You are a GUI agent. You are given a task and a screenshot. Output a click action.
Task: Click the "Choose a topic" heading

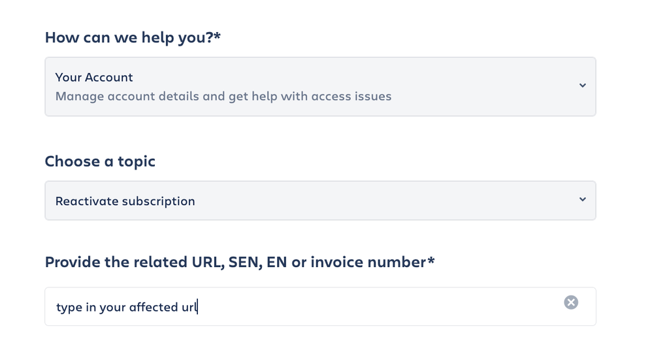pyautogui.click(x=100, y=161)
